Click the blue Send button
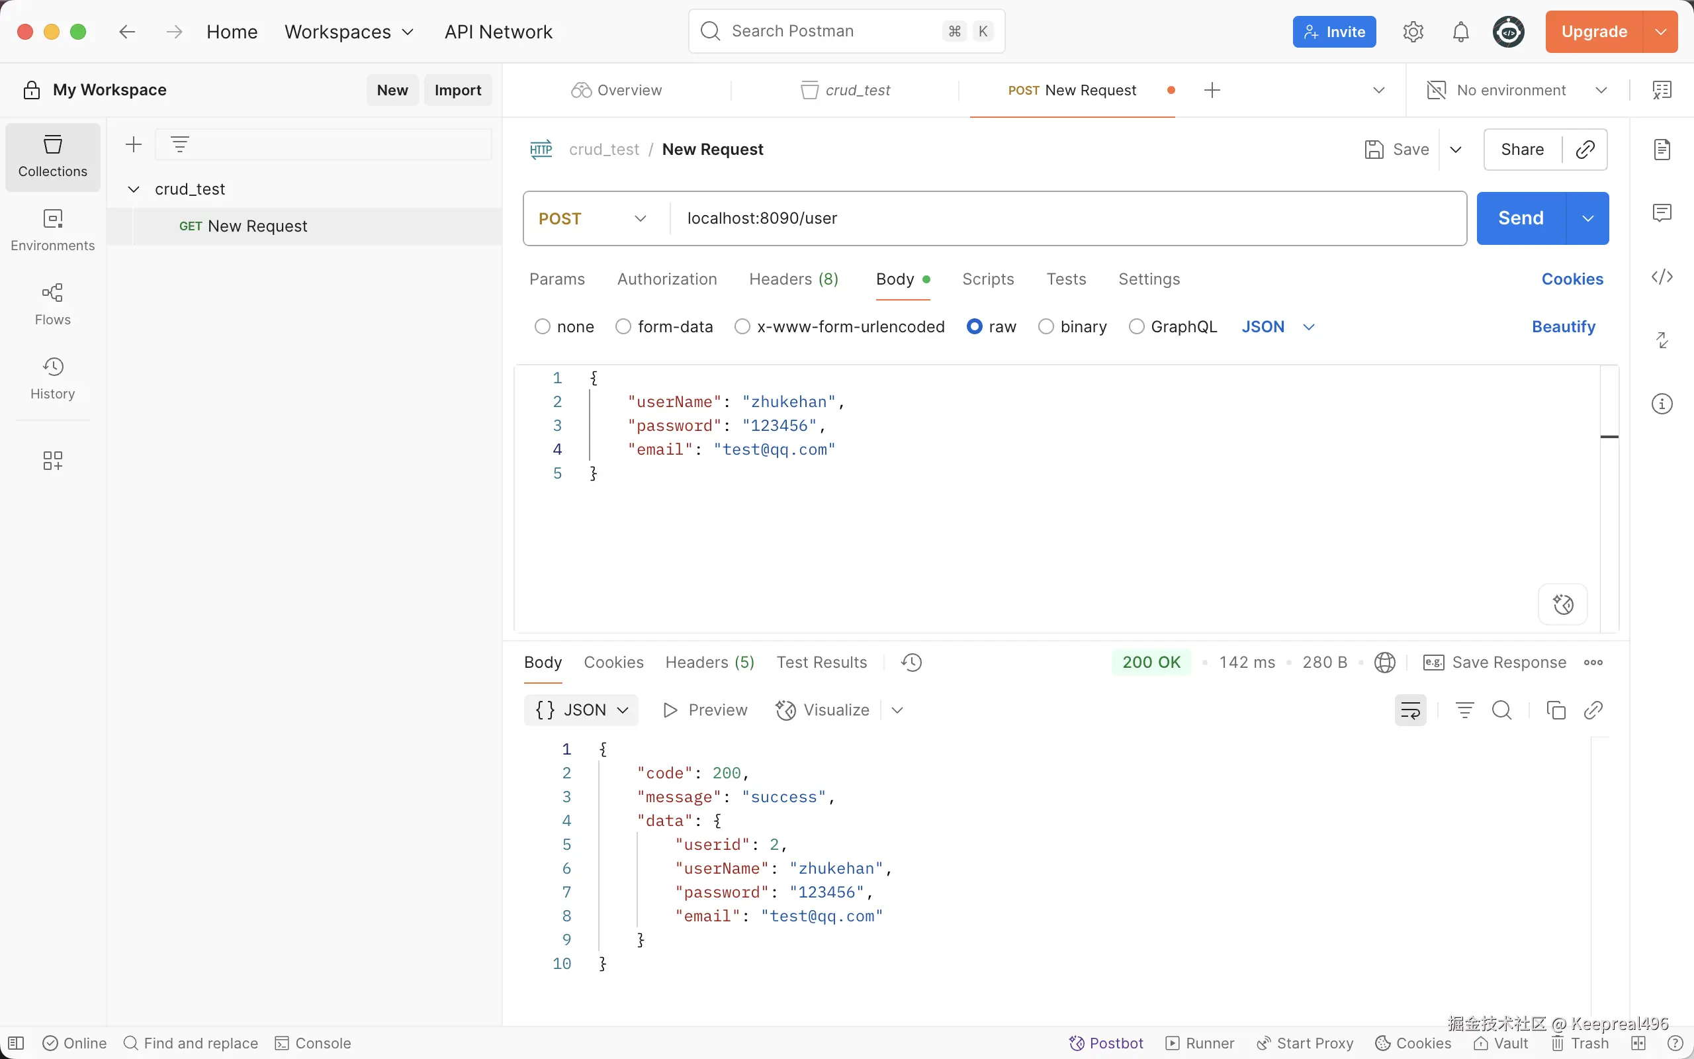This screenshot has height=1059, width=1694. pos(1521,218)
